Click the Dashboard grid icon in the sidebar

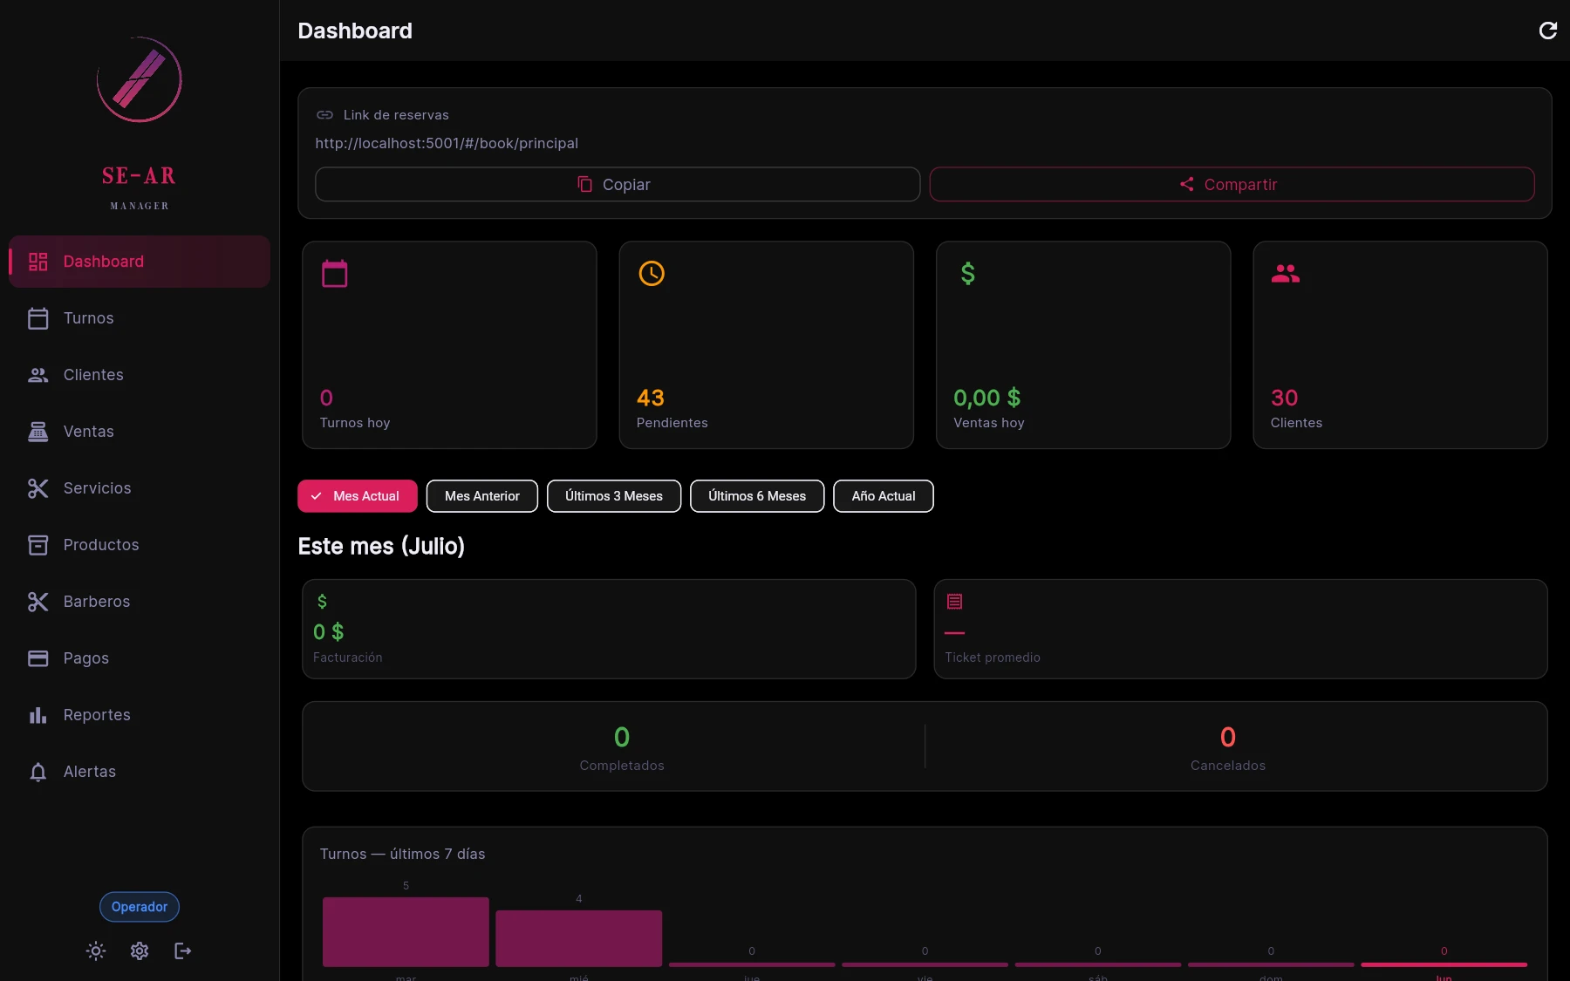click(x=38, y=262)
